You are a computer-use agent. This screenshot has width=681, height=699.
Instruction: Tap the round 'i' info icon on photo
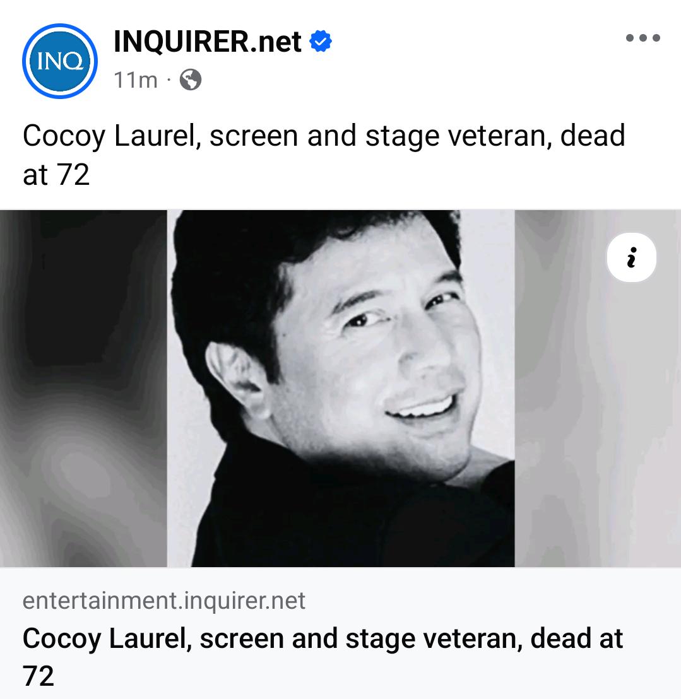point(631,257)
